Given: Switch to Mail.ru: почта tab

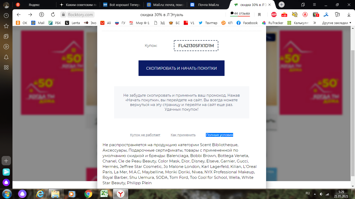Looking at the screenshot, I should click(x=165, y=5).
